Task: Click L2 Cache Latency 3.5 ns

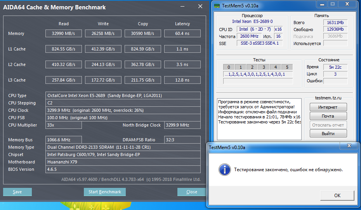Action: coord(182,64)
